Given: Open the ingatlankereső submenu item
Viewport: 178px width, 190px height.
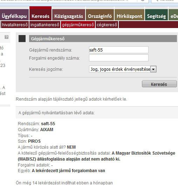Looking at the screenshot, I should [45, 25].
